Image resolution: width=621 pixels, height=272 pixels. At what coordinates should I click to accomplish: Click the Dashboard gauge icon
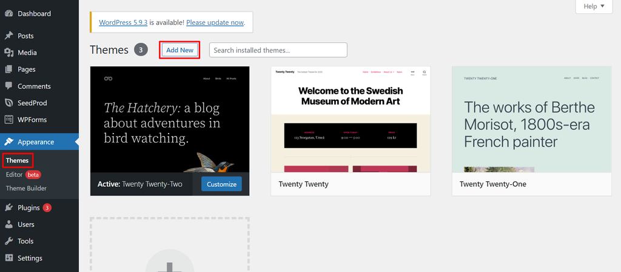(x=8, y=13)
